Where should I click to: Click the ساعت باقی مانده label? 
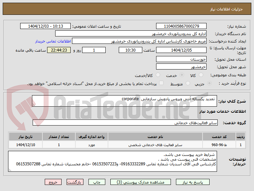coord(31,50)
